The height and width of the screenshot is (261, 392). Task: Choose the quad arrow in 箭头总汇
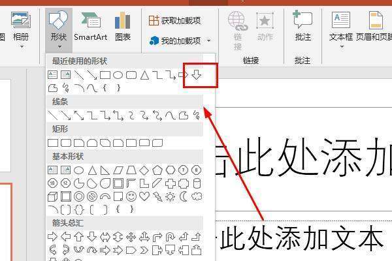click(x=131, y=237)
